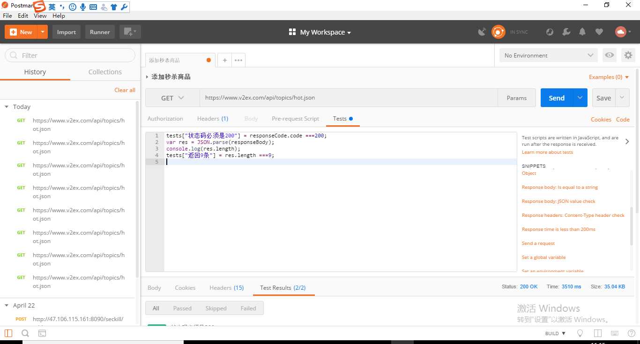Viewport: 640px width, 344px height.
Task: Switch to the Collections tab
Action: click(105, 72)
